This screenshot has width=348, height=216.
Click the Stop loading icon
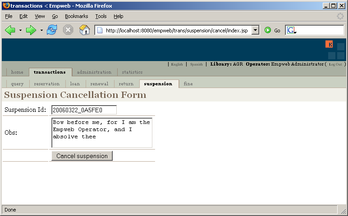click(68, 30)
